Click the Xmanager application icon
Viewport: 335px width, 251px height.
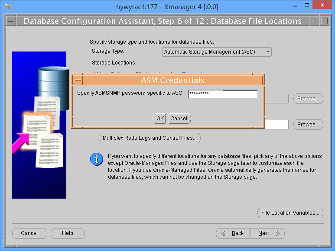[x=8, y=6]
